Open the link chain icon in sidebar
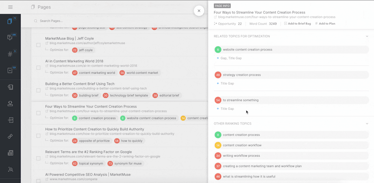The image size is (374, 183). point(10,136)
